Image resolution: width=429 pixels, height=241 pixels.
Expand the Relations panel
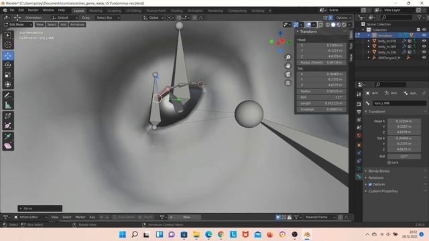point(375,178)
